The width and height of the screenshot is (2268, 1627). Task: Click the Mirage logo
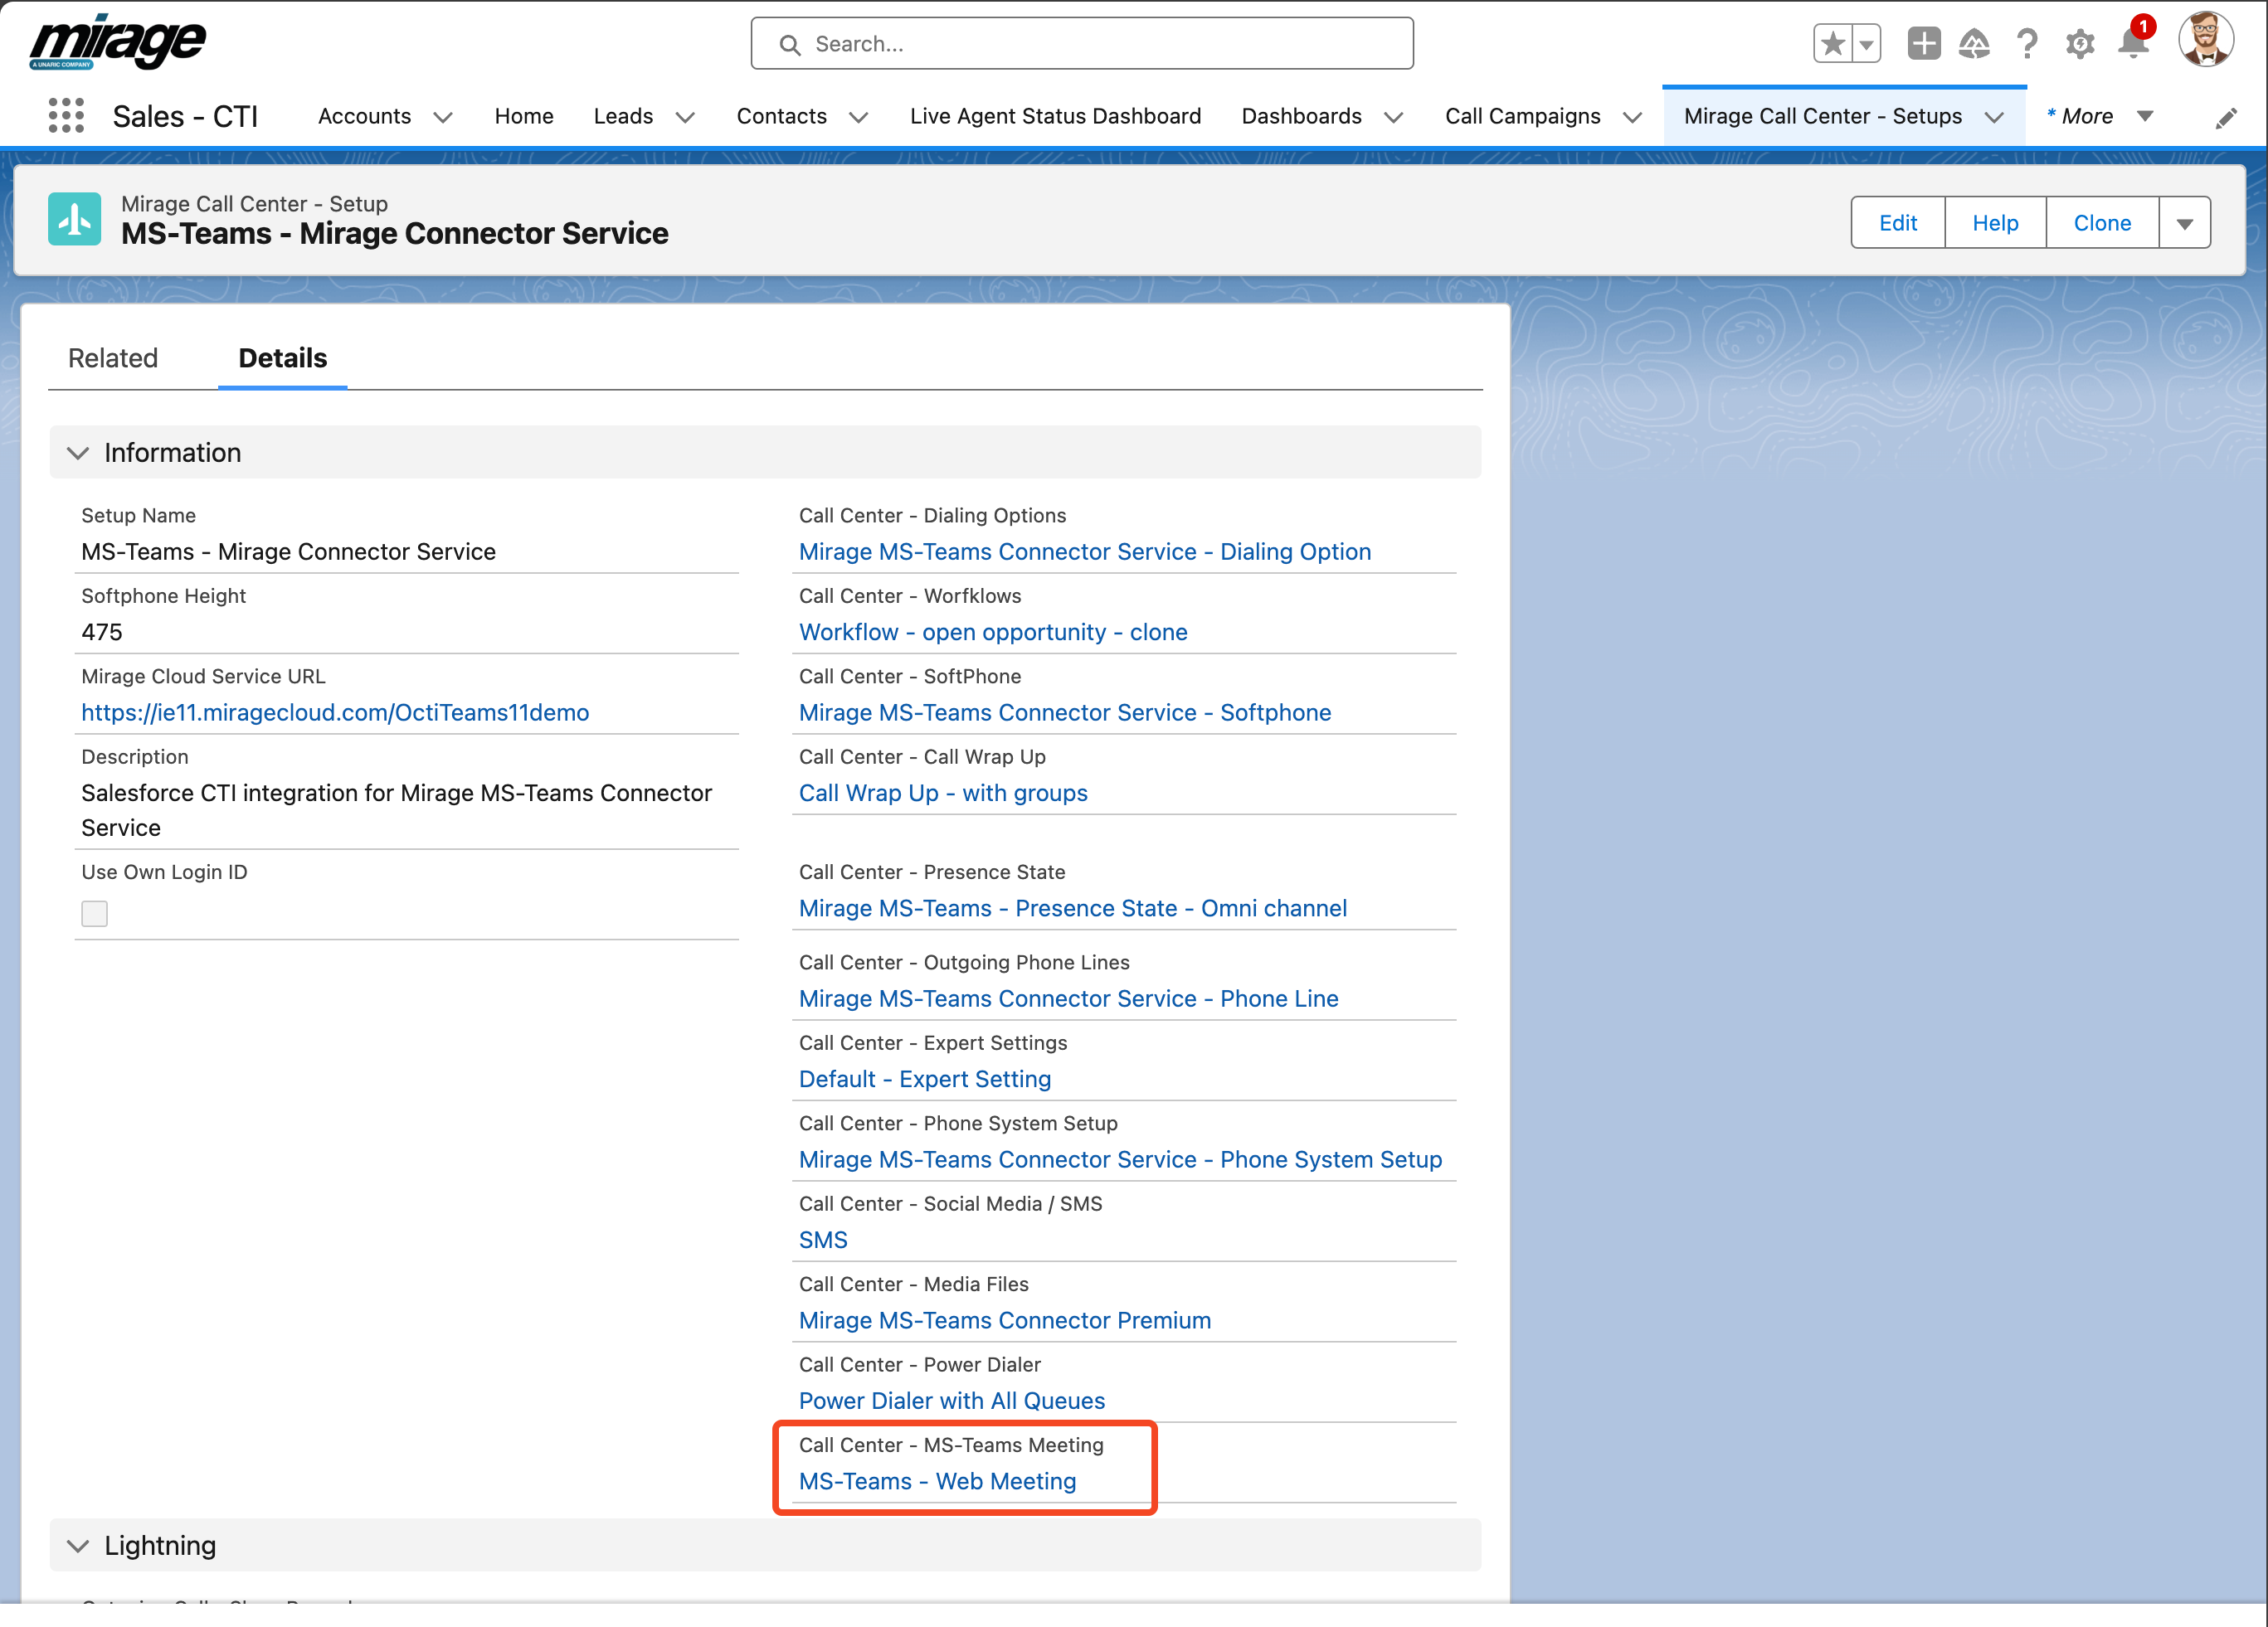pyautogui.click(x=117, y=42)
